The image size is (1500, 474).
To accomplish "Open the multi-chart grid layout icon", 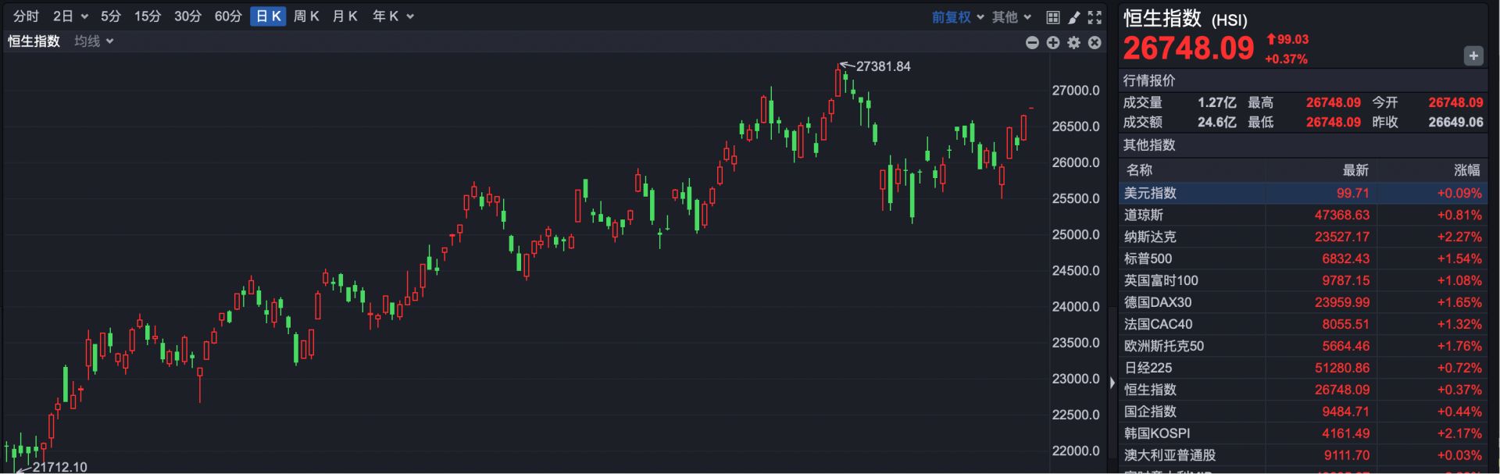I will tap(1053, 17).
